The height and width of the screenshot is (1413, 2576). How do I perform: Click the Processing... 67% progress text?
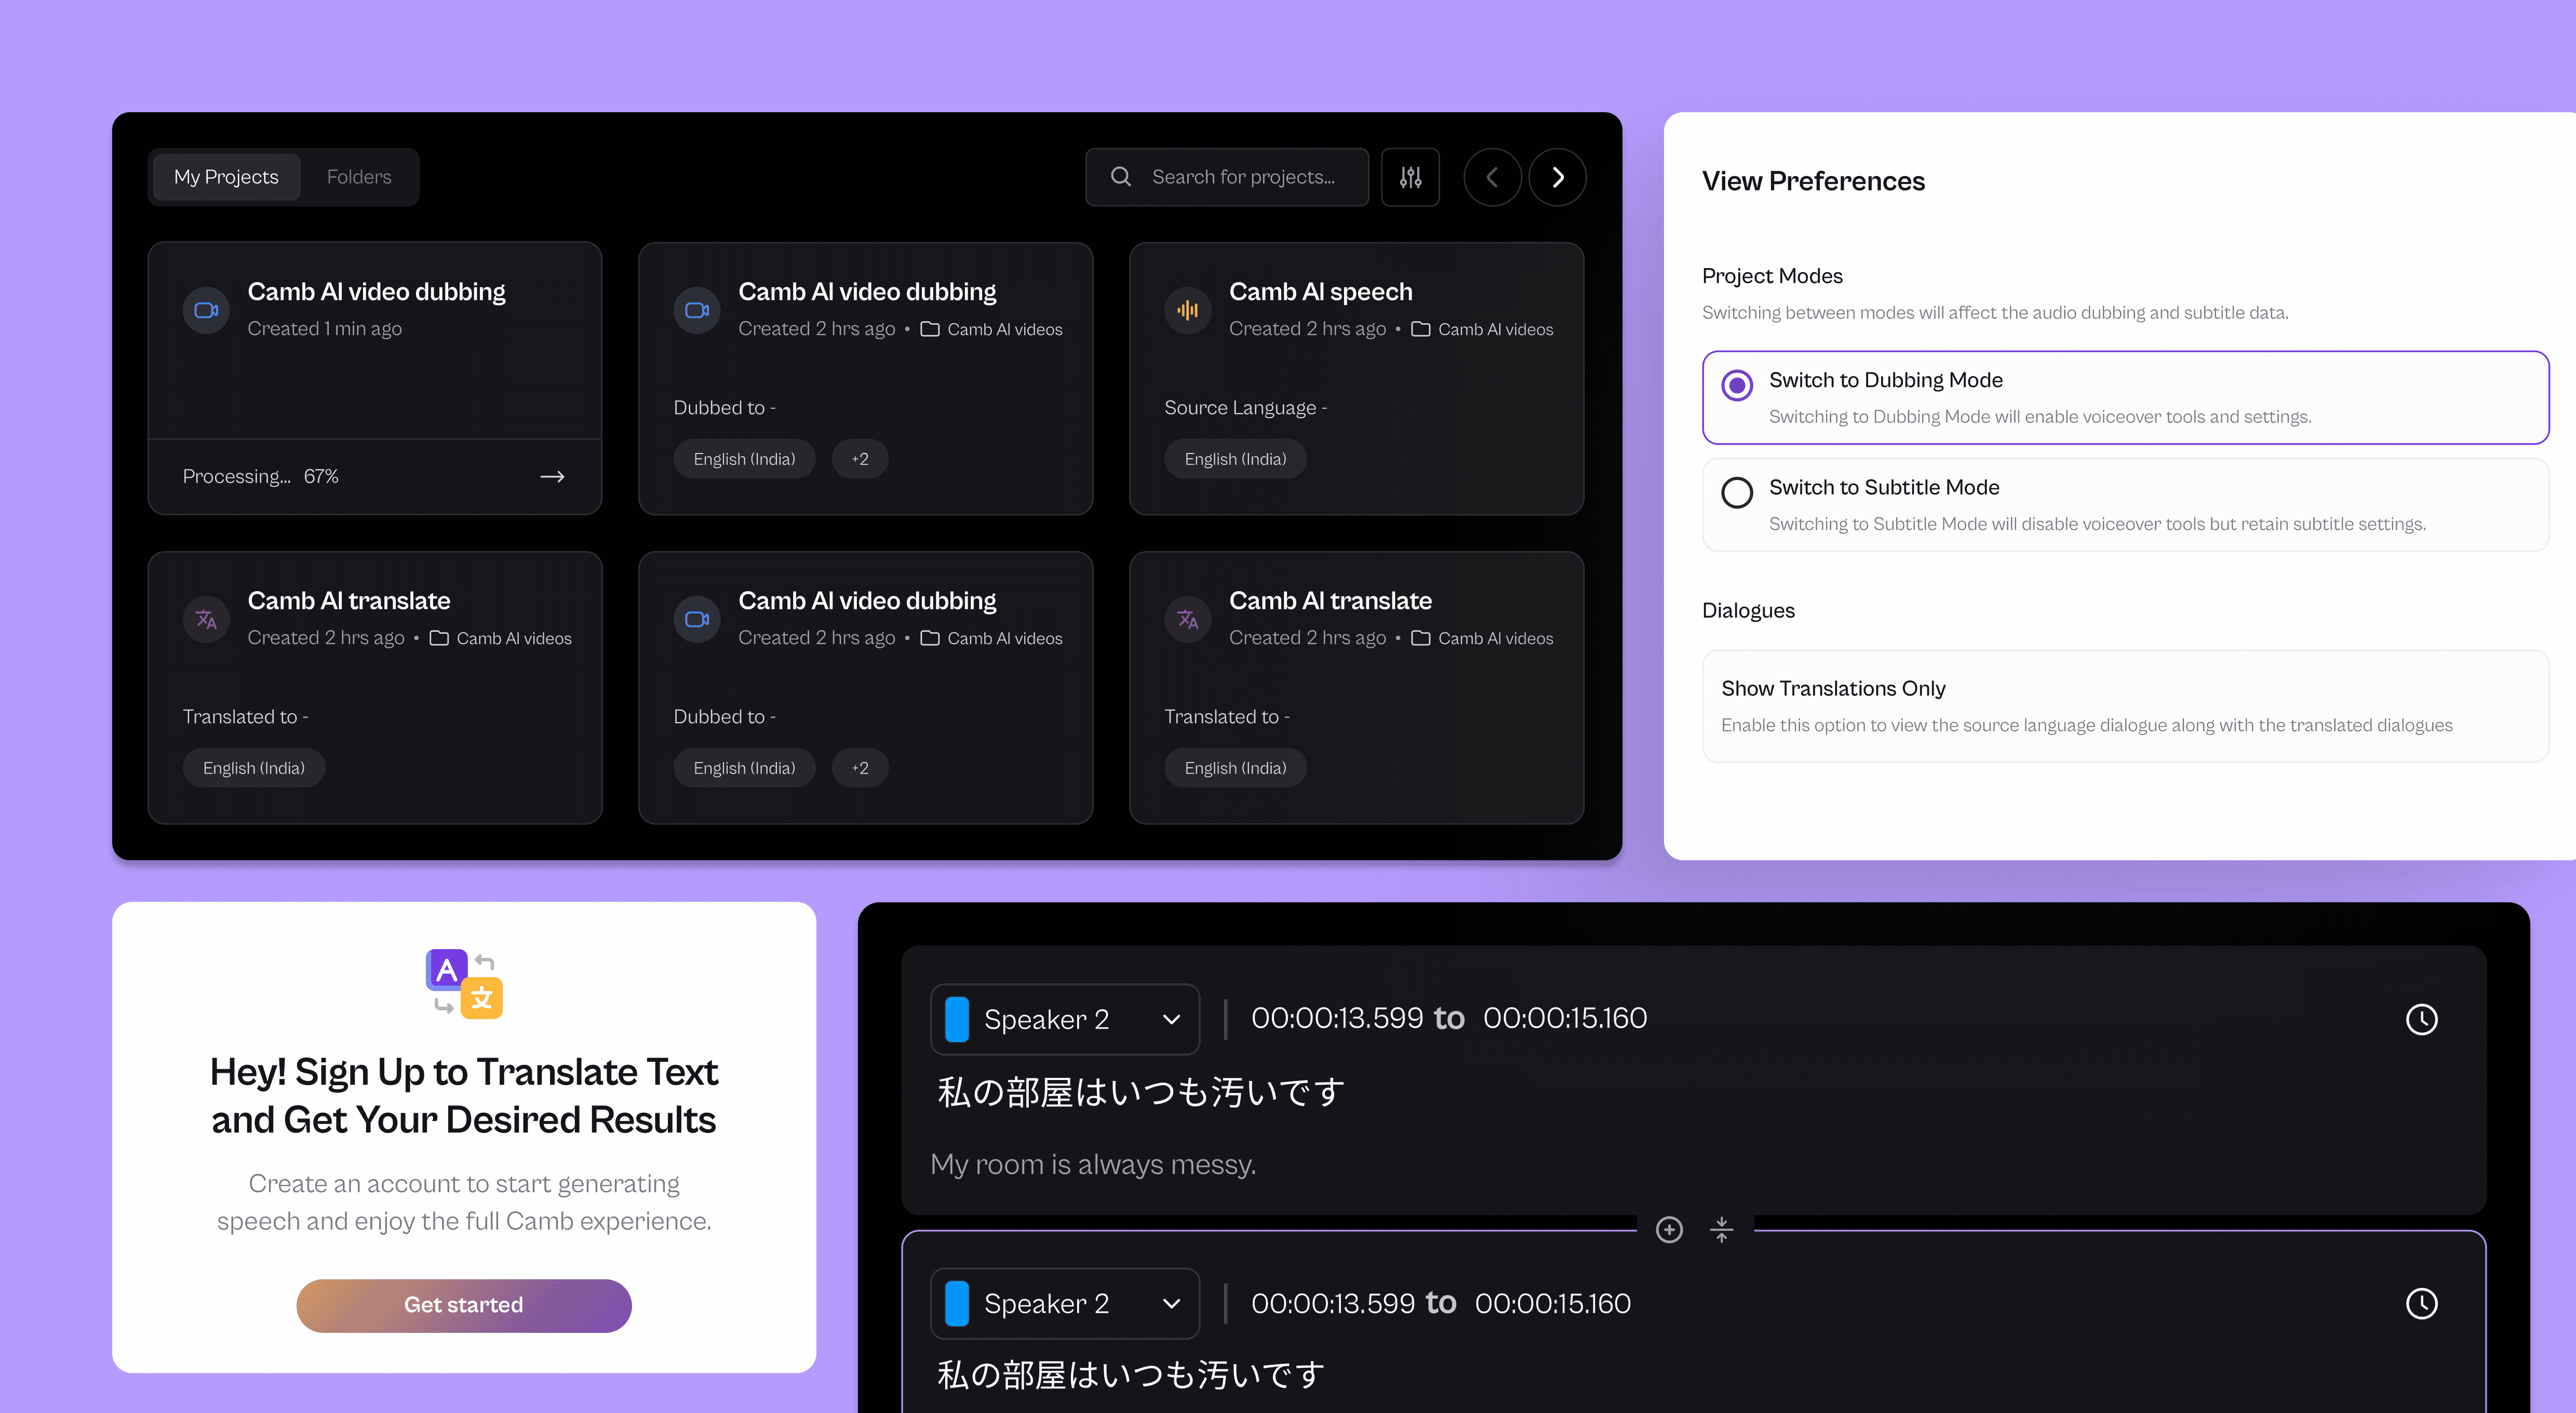tap(261, 477)
